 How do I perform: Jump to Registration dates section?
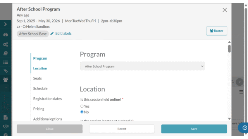(x=47, y=99)
